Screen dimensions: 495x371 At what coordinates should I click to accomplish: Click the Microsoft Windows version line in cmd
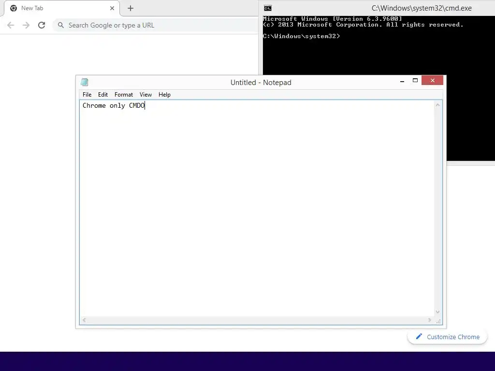(x=333, y=19)
